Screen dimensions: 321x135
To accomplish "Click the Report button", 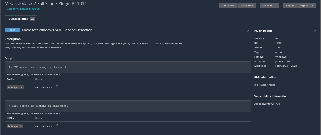I will [x=290, y=5].
